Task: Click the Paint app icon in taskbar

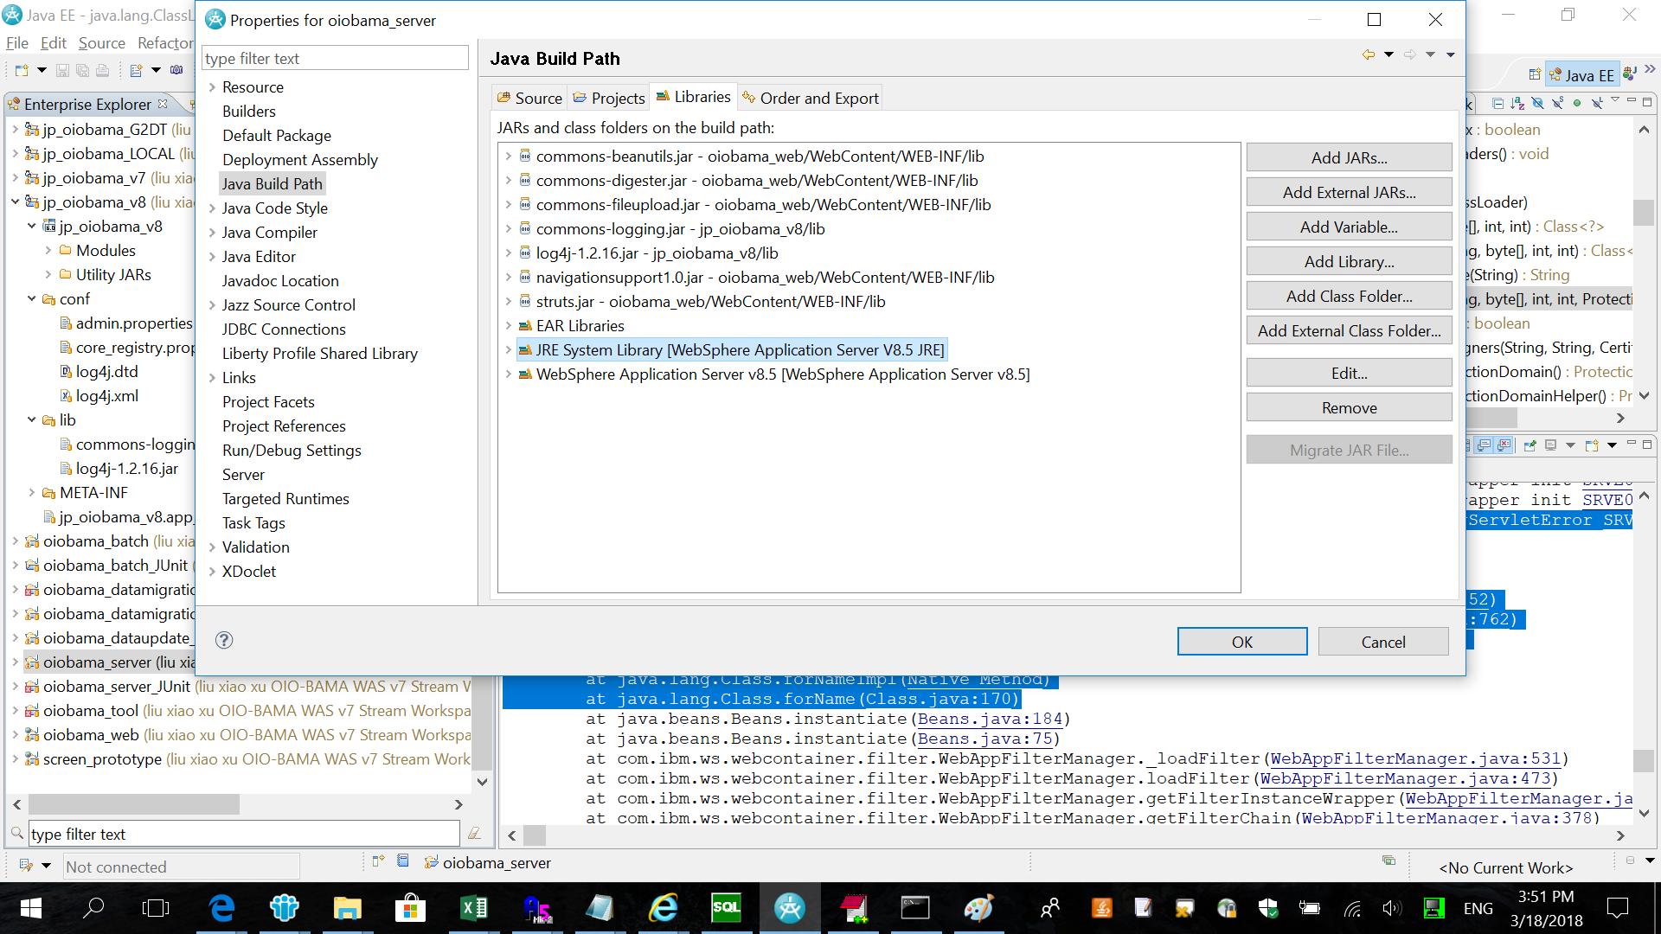Action: tap(978, 908)
